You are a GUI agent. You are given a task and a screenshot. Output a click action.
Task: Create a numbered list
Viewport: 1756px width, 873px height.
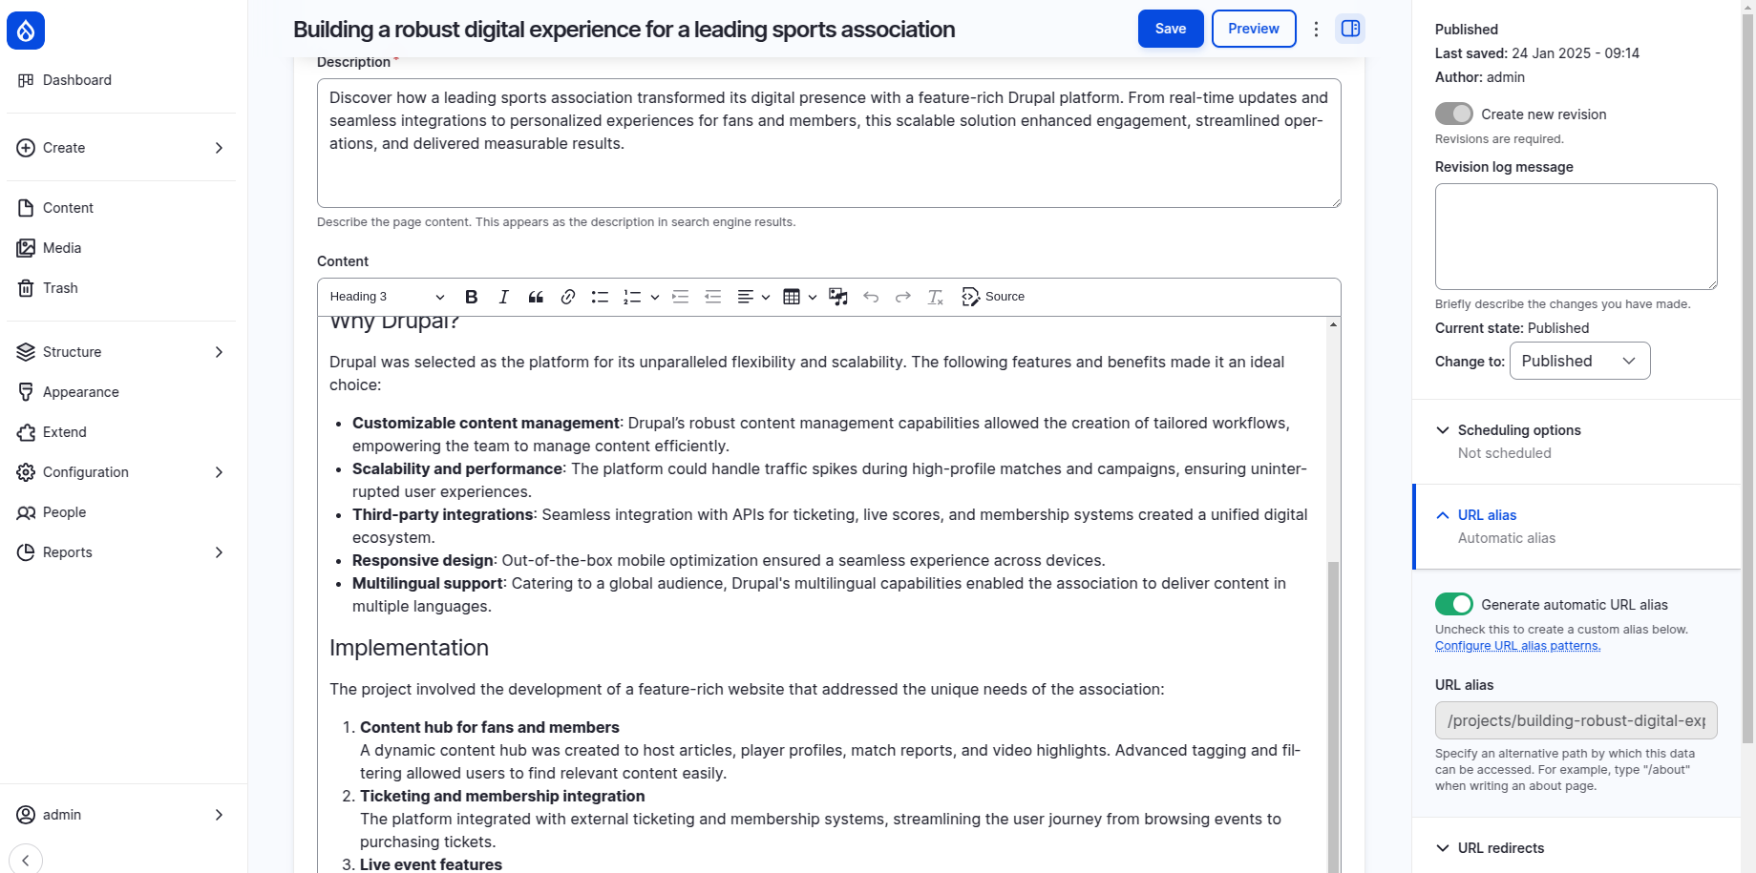[x=632, y=297]
